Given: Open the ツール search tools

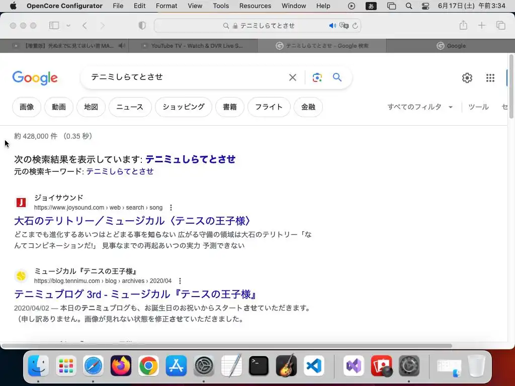Looking at the screenshot, I should (x=478, y=107).
